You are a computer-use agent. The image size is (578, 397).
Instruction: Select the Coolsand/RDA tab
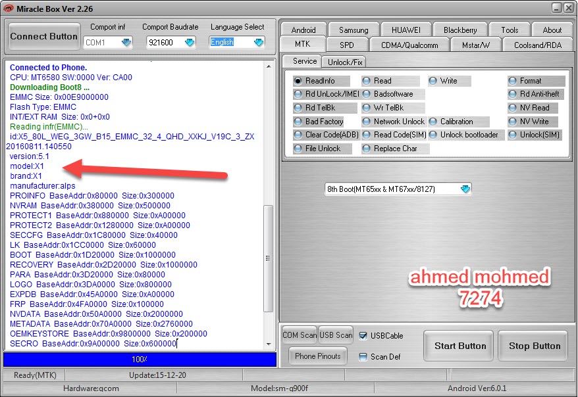point(537,45)
